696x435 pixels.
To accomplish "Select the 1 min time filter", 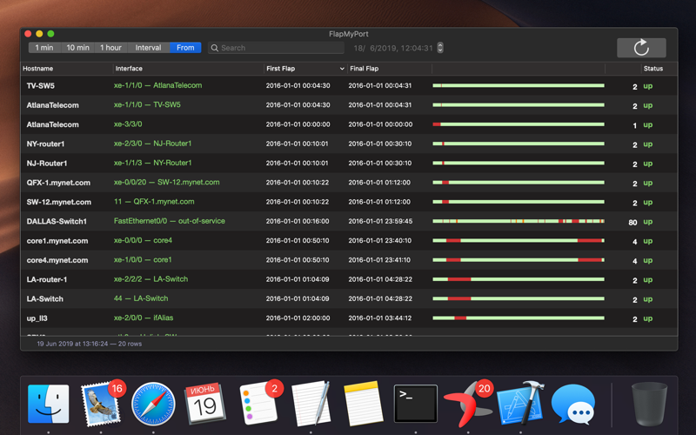I will 44,48.
